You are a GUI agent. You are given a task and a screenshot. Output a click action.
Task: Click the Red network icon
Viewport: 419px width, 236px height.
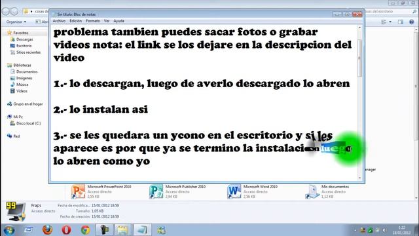pos(10,136)
